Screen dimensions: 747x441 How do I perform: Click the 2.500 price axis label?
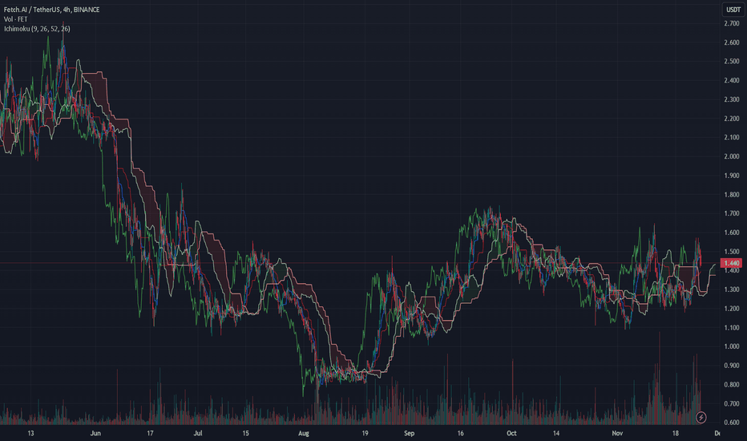(x=732, y=62)
